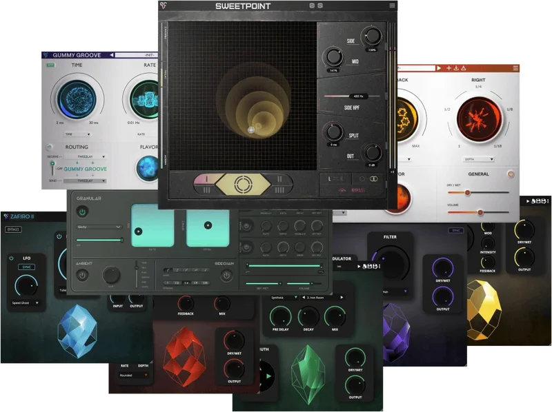This screenshot has width=552, height=412.
Task: Click the Gummy Groove preset previous arrow
Action: click(x=112, y=55)
